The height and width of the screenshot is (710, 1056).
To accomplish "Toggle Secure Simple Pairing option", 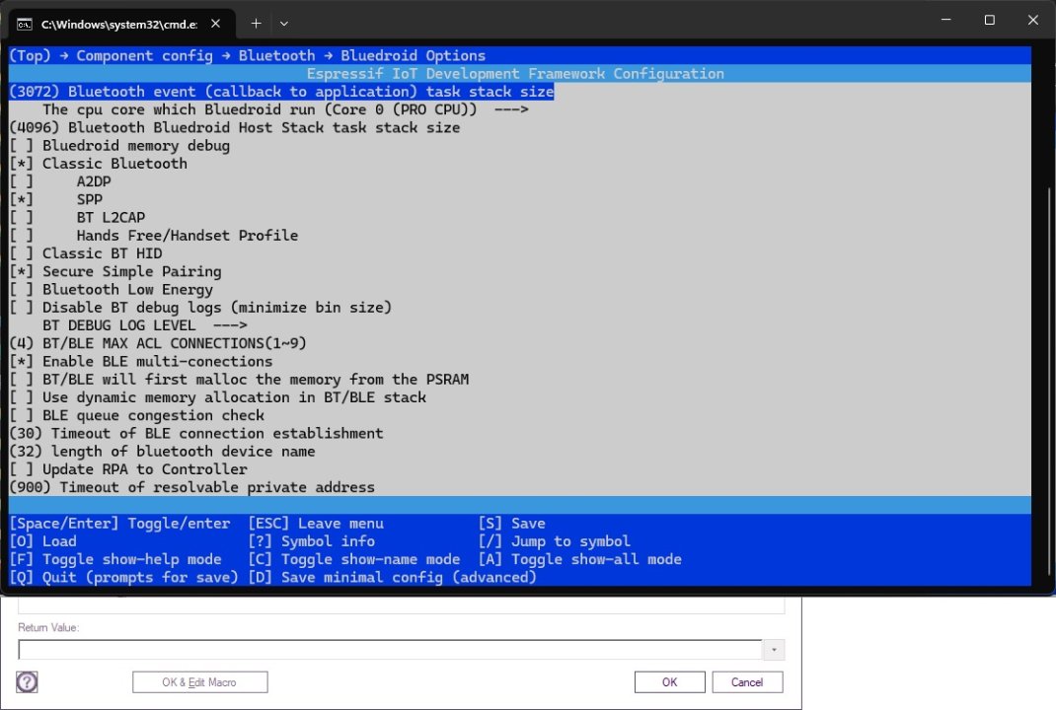I will (115, 272).
